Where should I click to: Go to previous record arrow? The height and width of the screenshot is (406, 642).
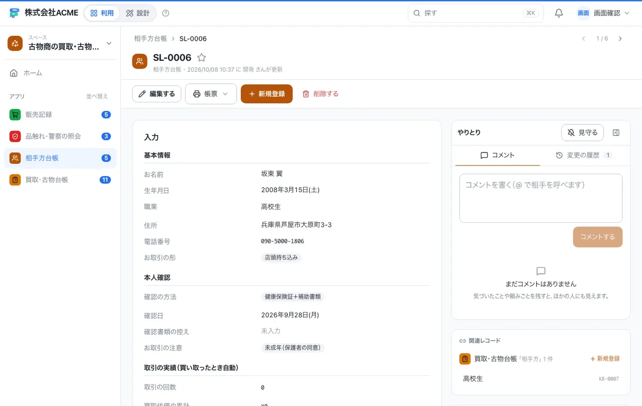click(583, 39)
